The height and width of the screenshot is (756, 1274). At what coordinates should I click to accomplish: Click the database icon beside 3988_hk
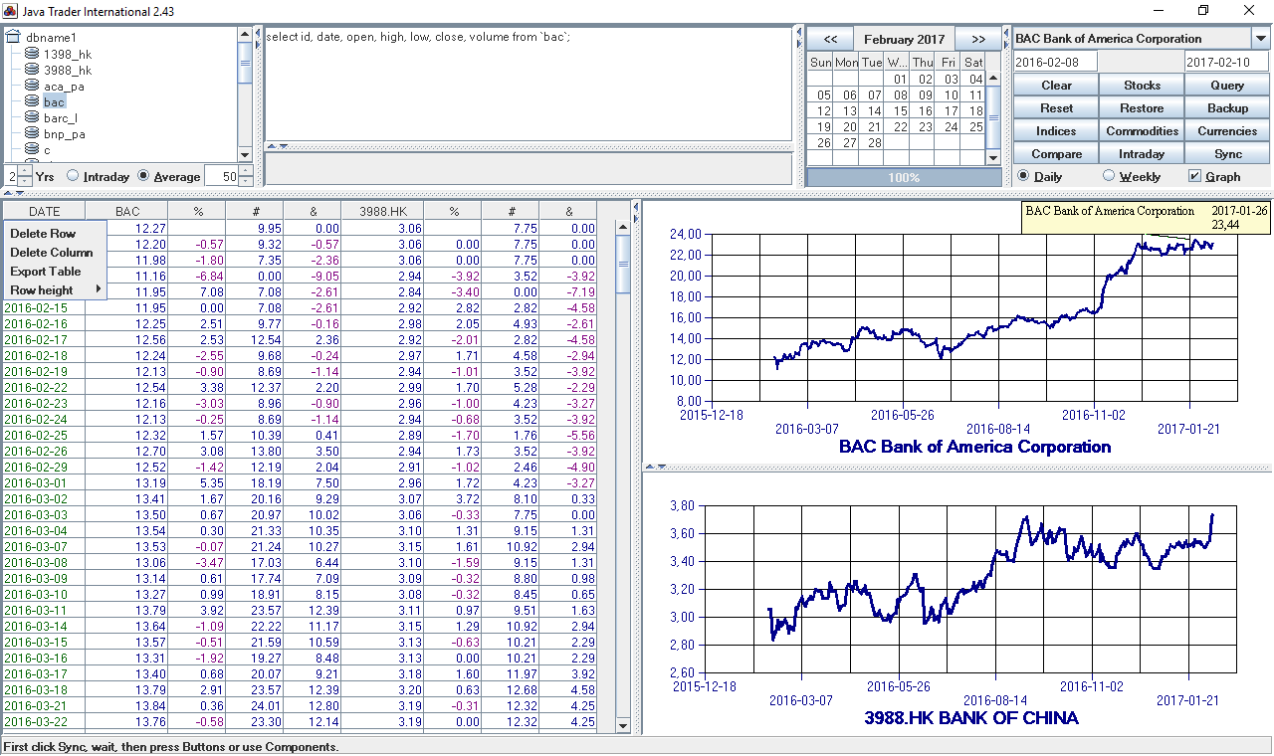[33, 70]
